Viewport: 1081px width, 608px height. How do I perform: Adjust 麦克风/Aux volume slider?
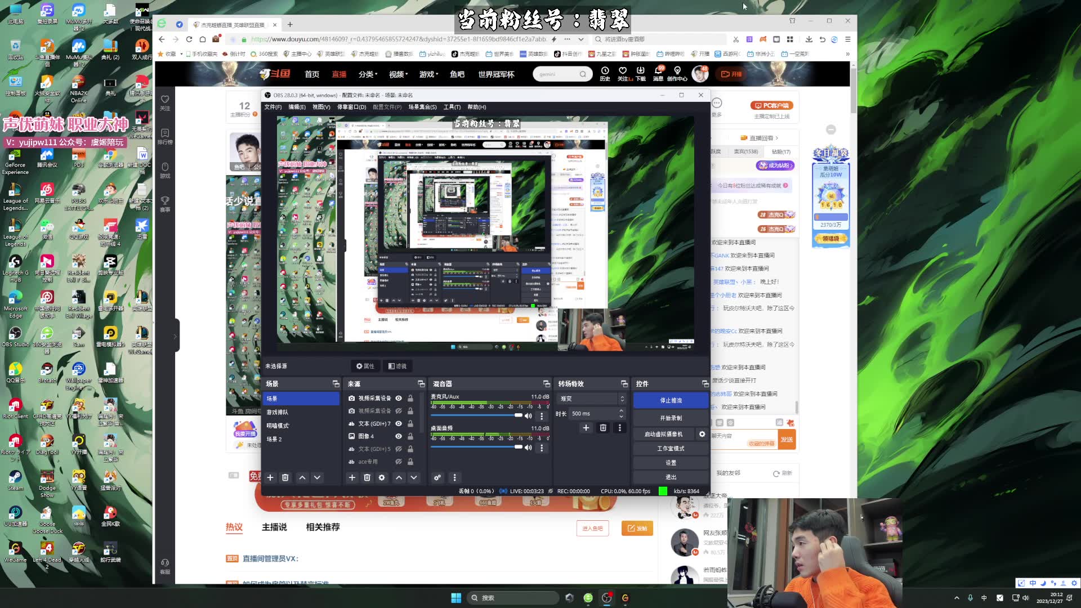[477, 415]
